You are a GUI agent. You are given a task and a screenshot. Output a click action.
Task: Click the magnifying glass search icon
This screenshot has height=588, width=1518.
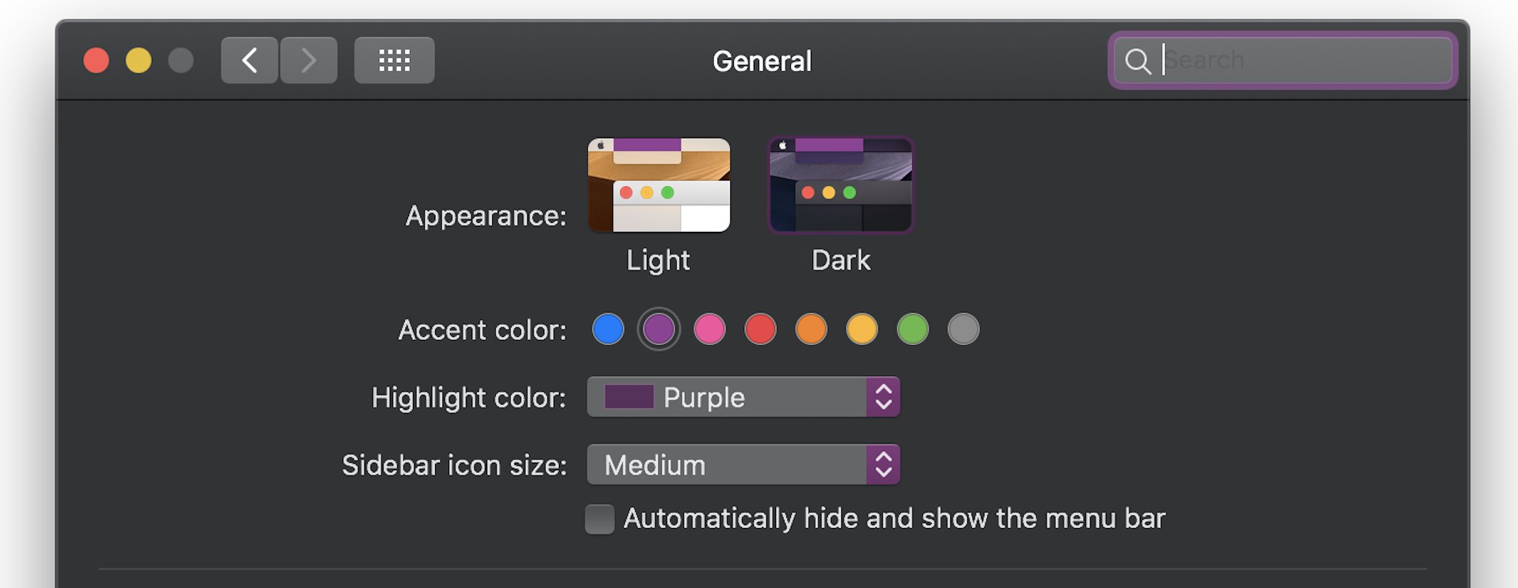click(1138, 61)
